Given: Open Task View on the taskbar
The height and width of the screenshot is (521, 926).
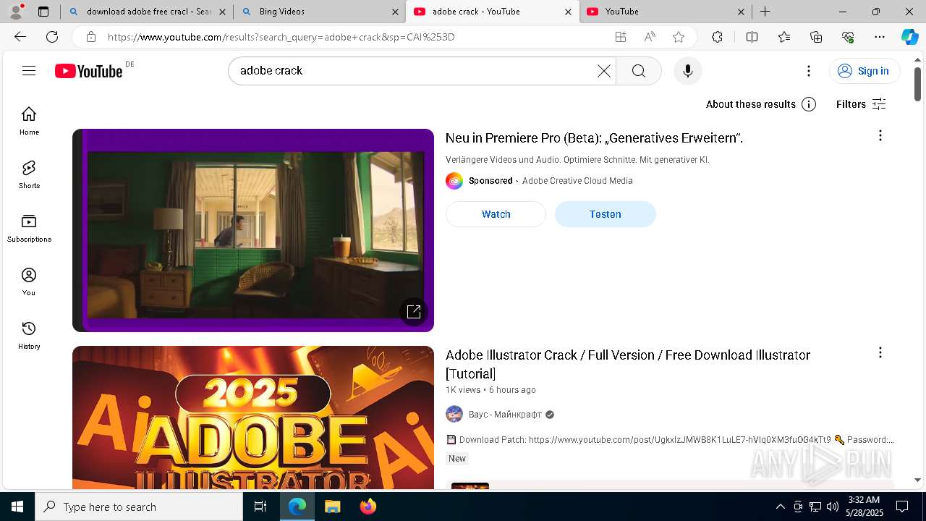Looking at the screenshot, I should pyautogui.click(x=260, y=507).
